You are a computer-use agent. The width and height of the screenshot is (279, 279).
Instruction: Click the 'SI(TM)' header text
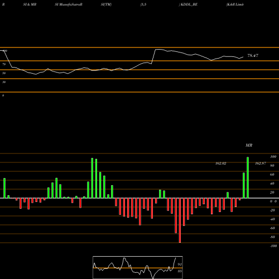click(x=106, y=4)
